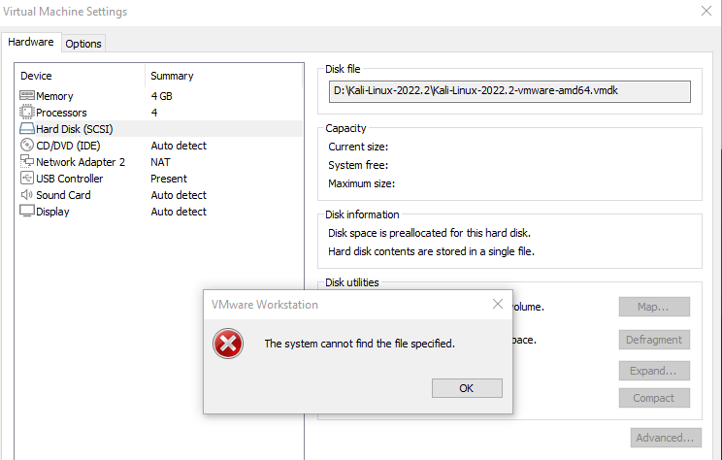The width and height of the screenshot is (722, 460).
Task: Switch to the Options tab
Action: pyautogui.click(x=83, y=44)
